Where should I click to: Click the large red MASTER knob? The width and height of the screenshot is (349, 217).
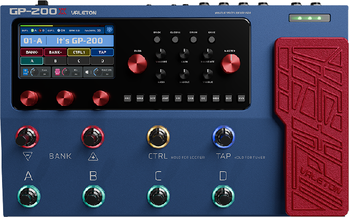[231, 63]
